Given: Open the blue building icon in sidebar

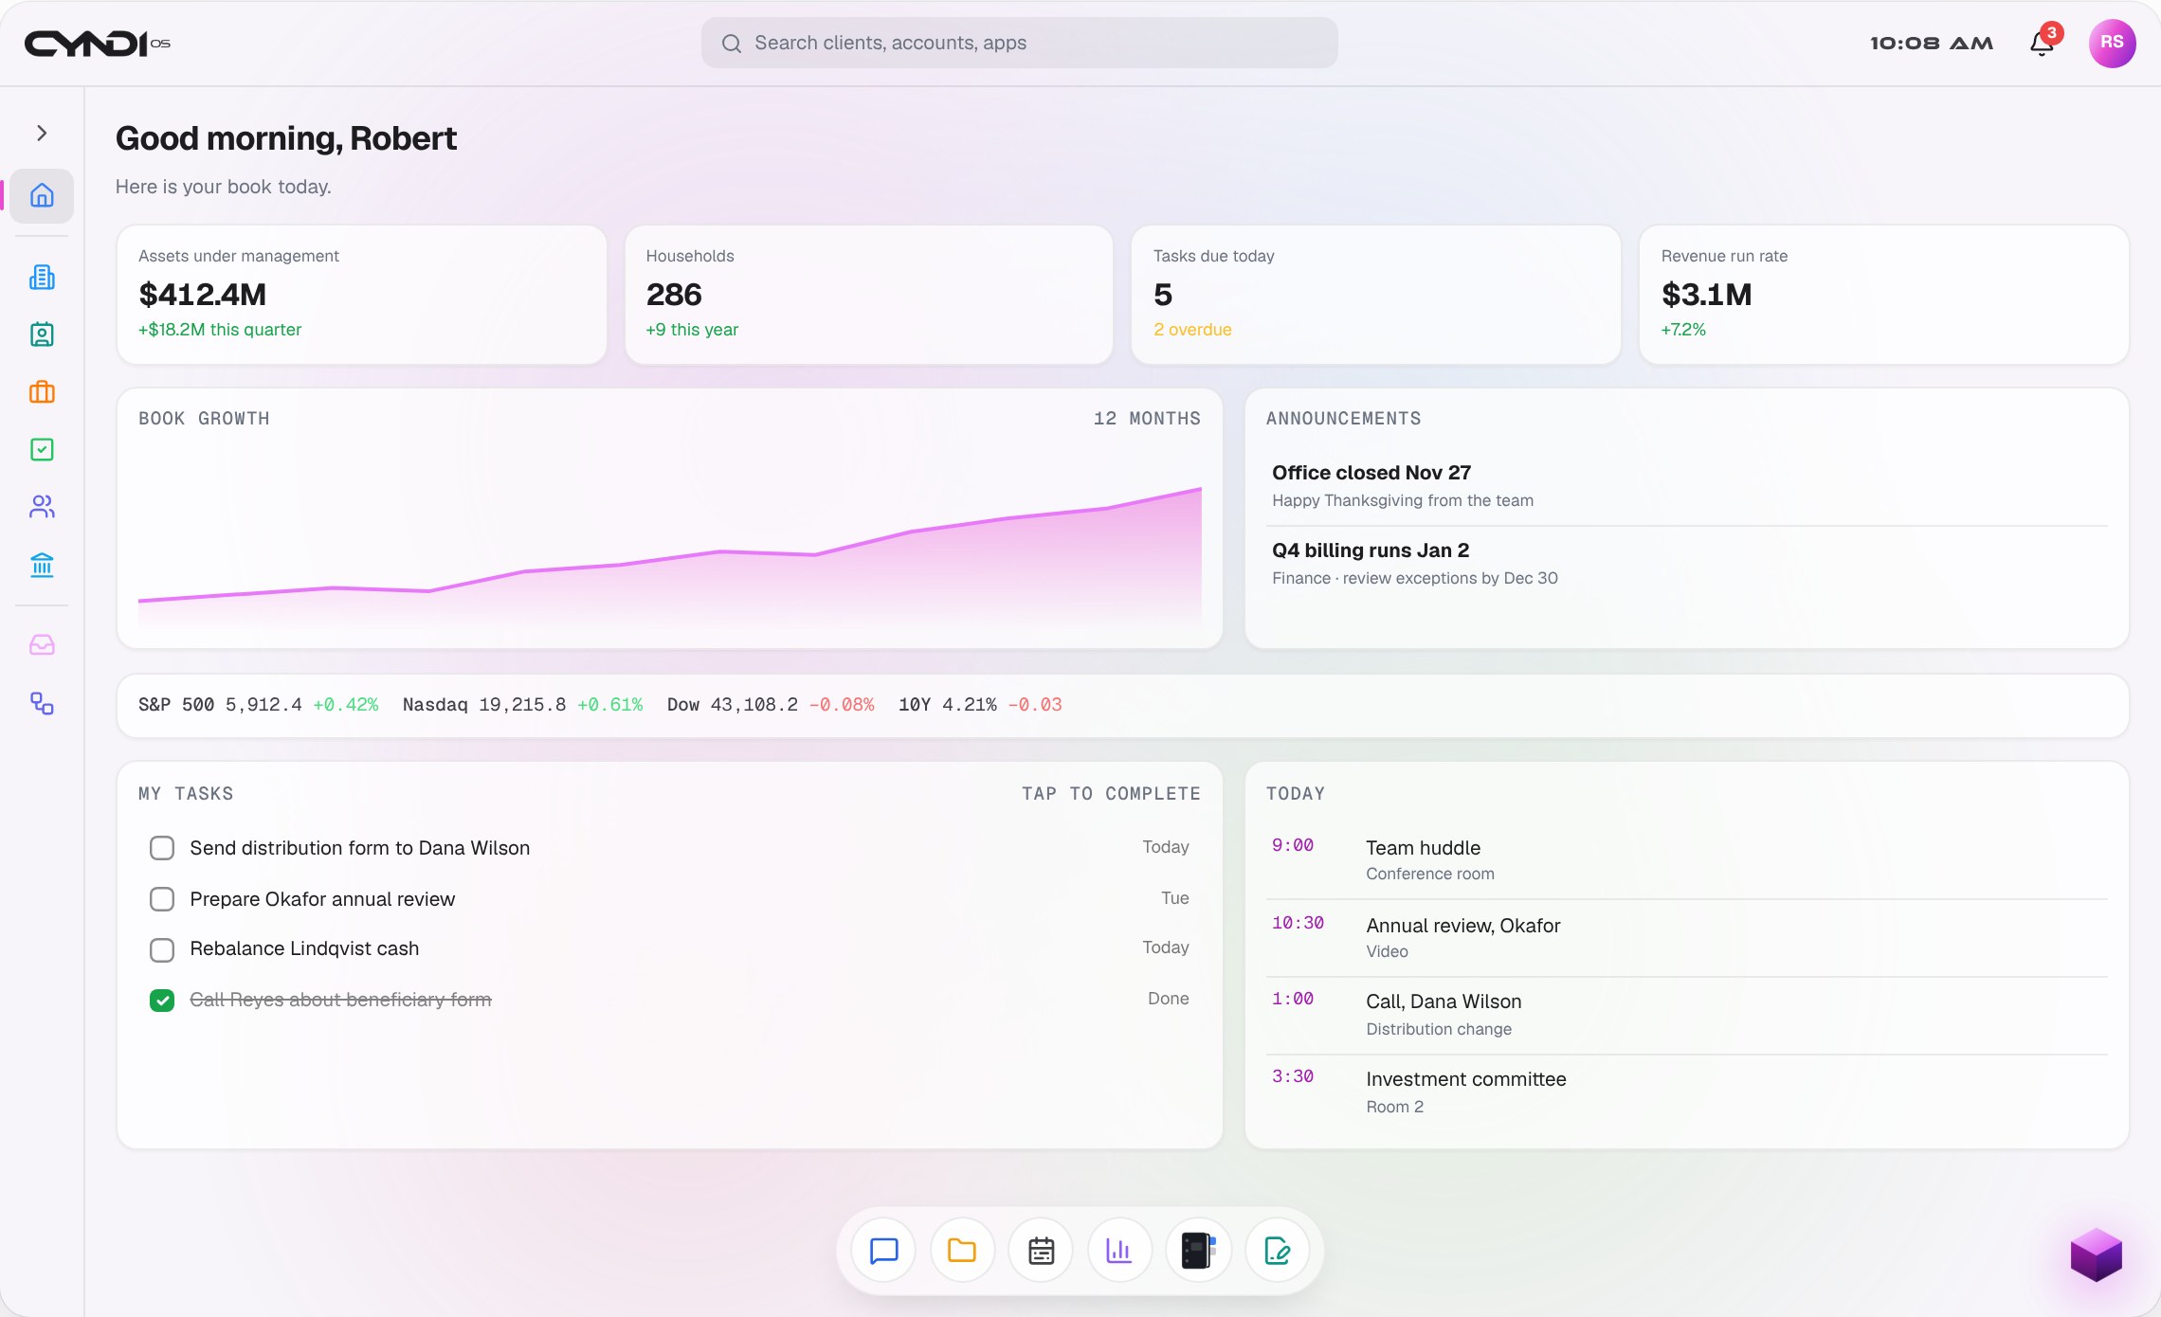Looking at the screenshot, I should (42, 278).
